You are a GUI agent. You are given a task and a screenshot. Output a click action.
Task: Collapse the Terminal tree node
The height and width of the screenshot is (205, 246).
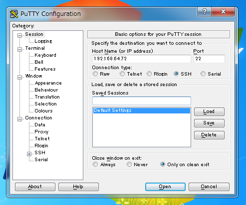tap(19, 49)
